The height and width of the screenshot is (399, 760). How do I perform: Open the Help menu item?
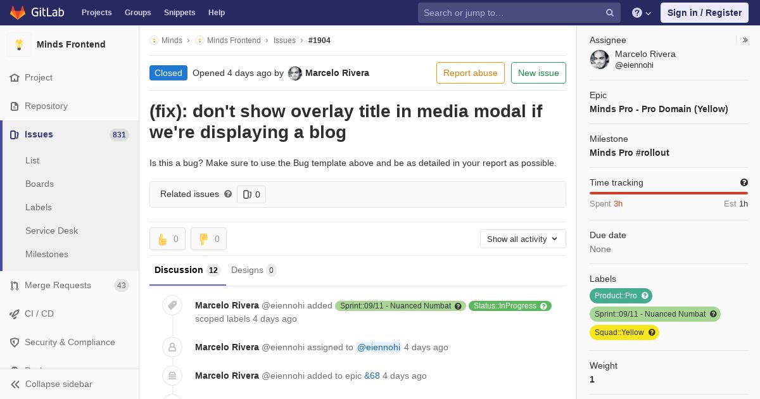tap(217, 13)
